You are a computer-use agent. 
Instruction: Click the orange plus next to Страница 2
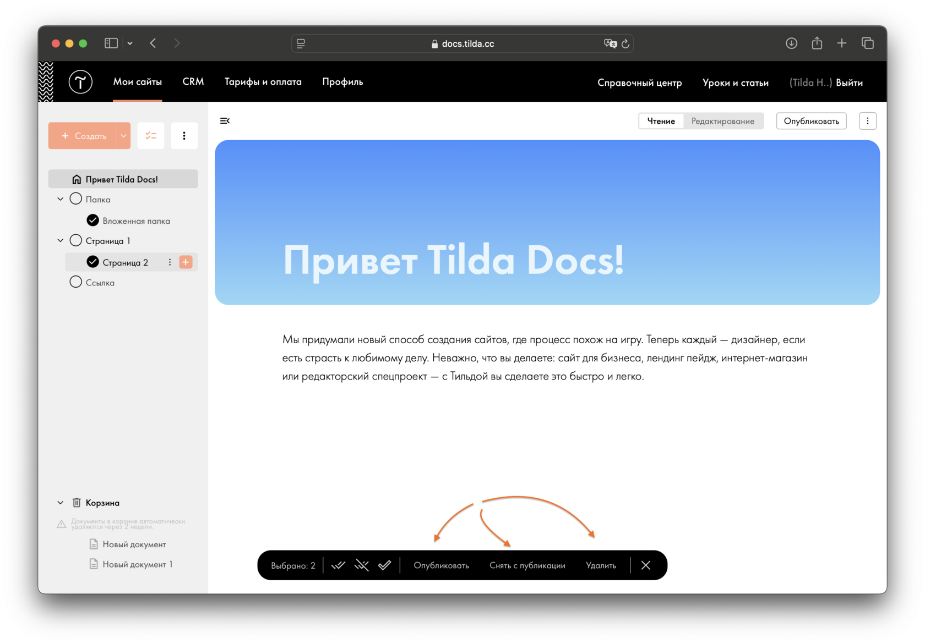click(x=186, y=262)
